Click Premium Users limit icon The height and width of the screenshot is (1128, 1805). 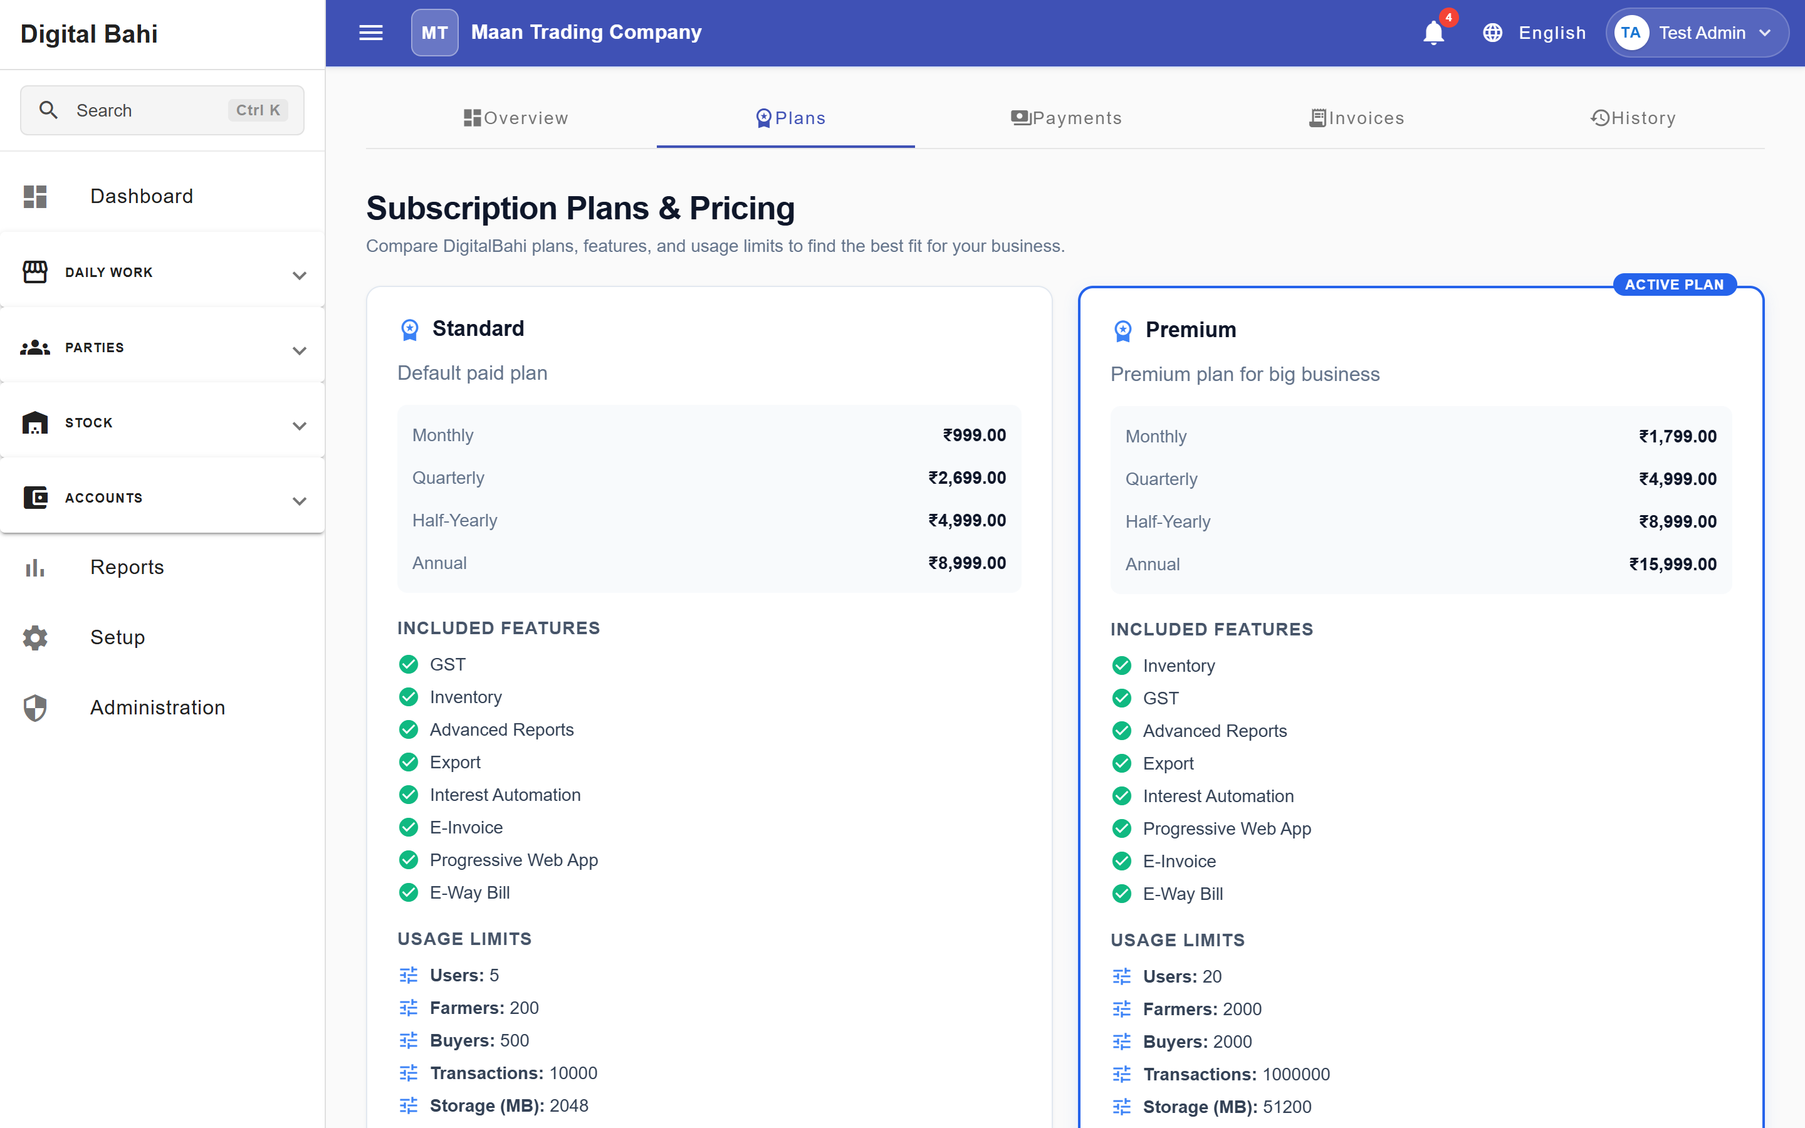click(x=1122, y=976)
